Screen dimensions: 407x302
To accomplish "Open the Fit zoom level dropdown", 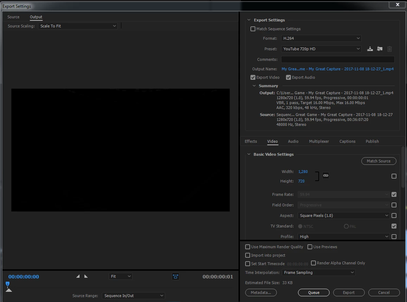I will click(x=120, y=276).
